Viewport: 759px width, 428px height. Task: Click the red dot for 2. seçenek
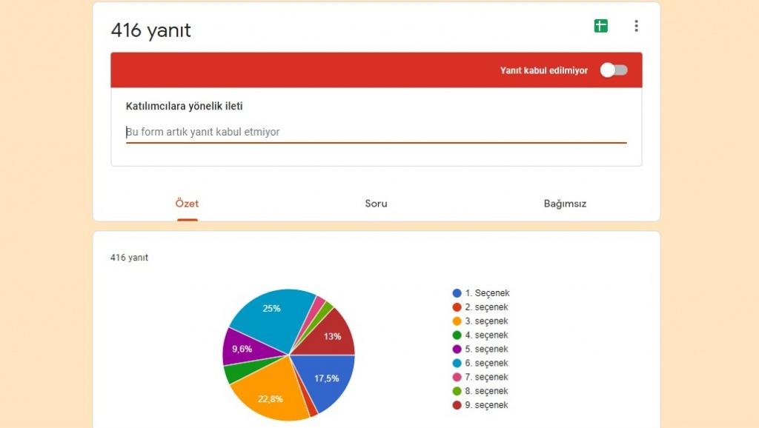click(x=457, y=307)
